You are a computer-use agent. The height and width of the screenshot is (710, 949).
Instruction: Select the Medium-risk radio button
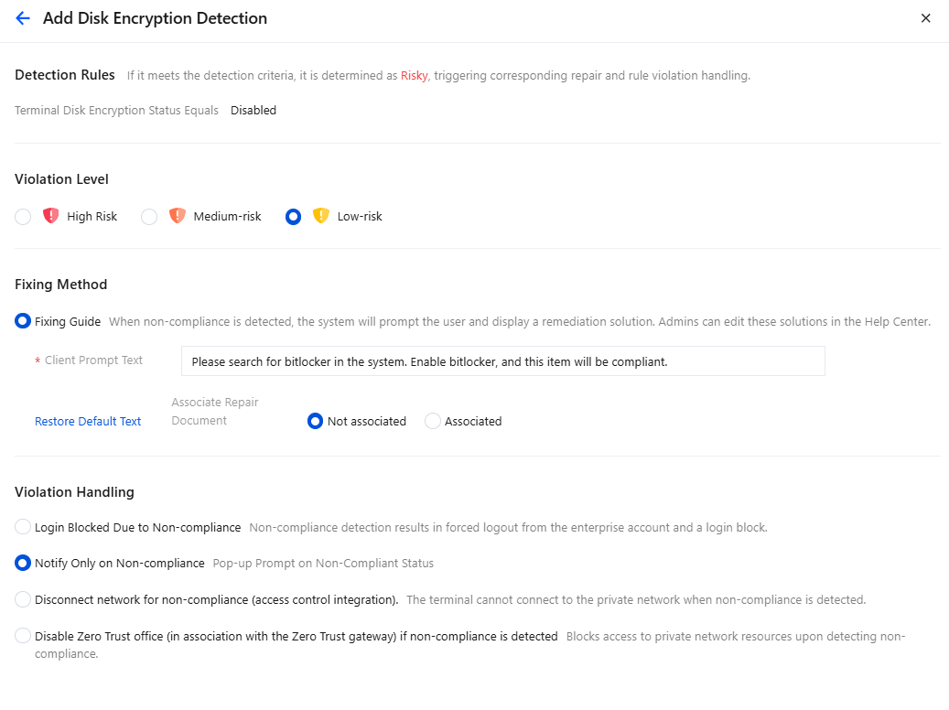(149, 217)
